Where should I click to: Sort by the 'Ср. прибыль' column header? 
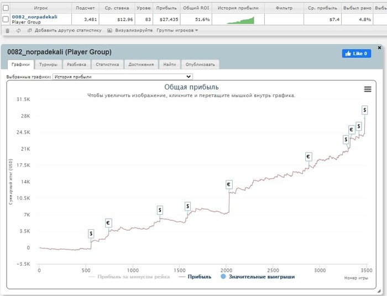point(322,8)
